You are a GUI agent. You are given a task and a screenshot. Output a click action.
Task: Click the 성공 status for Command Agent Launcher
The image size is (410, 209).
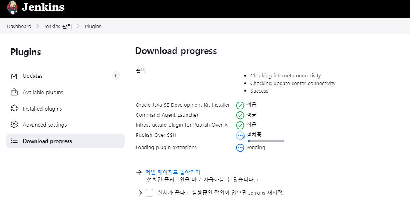point(251,115)
